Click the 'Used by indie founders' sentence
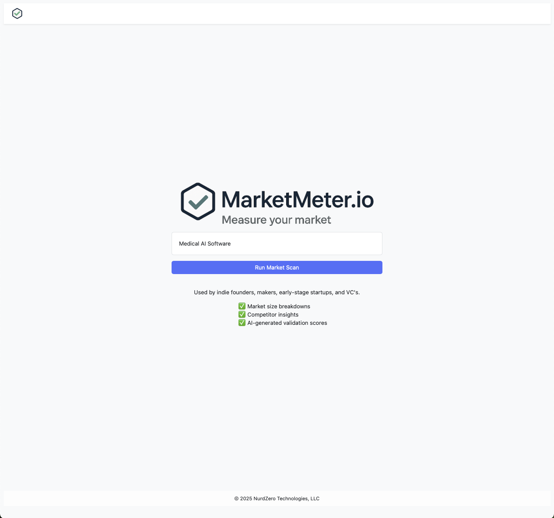Viewport: 554px width, 518px height. pos(277,292)
